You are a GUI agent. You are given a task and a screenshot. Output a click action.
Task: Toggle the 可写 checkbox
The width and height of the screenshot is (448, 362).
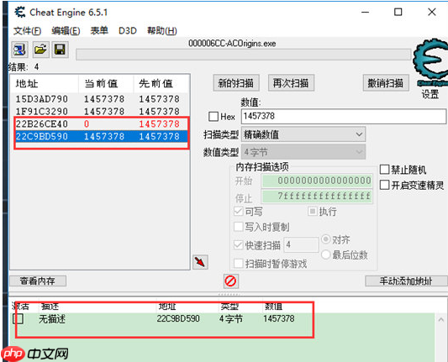238,212
